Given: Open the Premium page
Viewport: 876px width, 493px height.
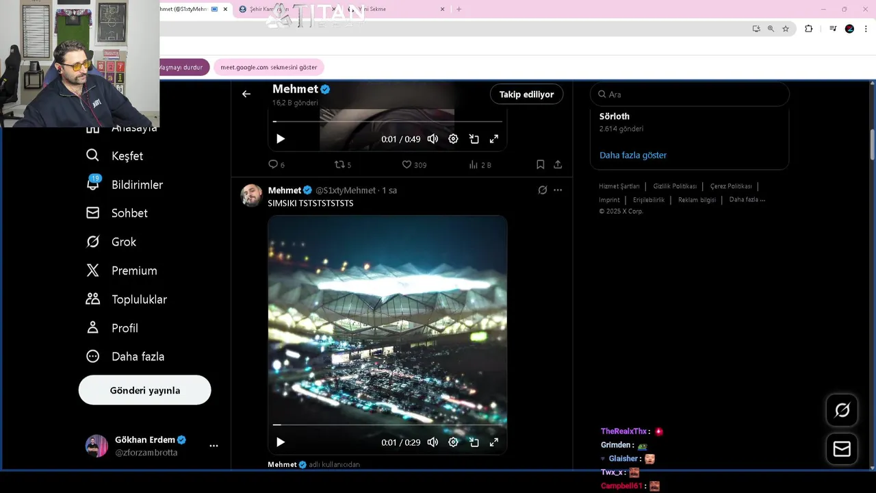Looking at the screenshot, I should coord(122,270).
